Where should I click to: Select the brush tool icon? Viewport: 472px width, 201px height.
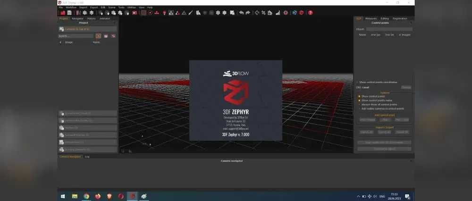pyautogui.click(x=190, y=13)
